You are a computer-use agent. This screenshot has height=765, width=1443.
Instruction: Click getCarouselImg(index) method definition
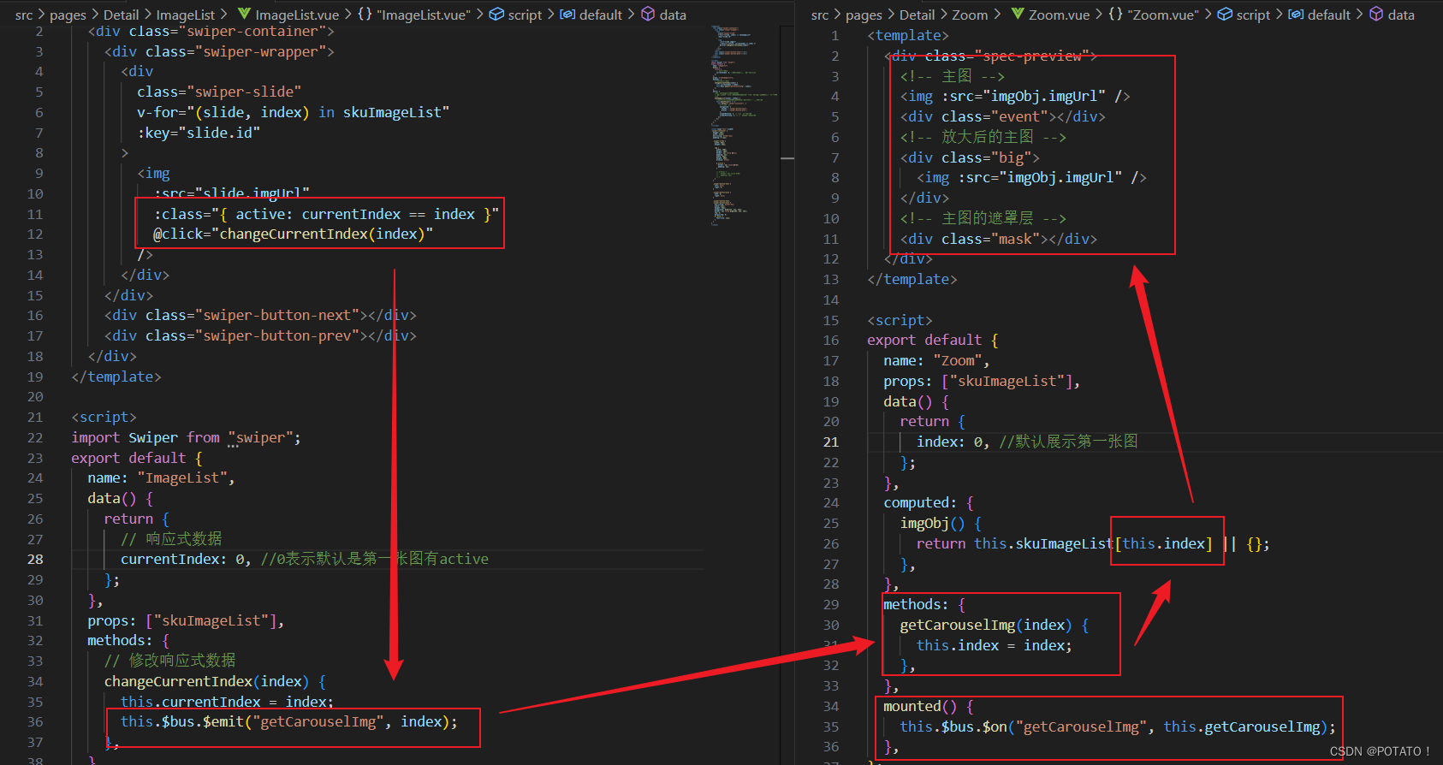click(995, 625)
